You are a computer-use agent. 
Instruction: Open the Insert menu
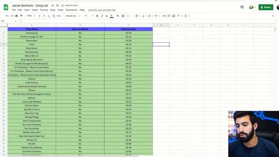(x=35, y=10)
